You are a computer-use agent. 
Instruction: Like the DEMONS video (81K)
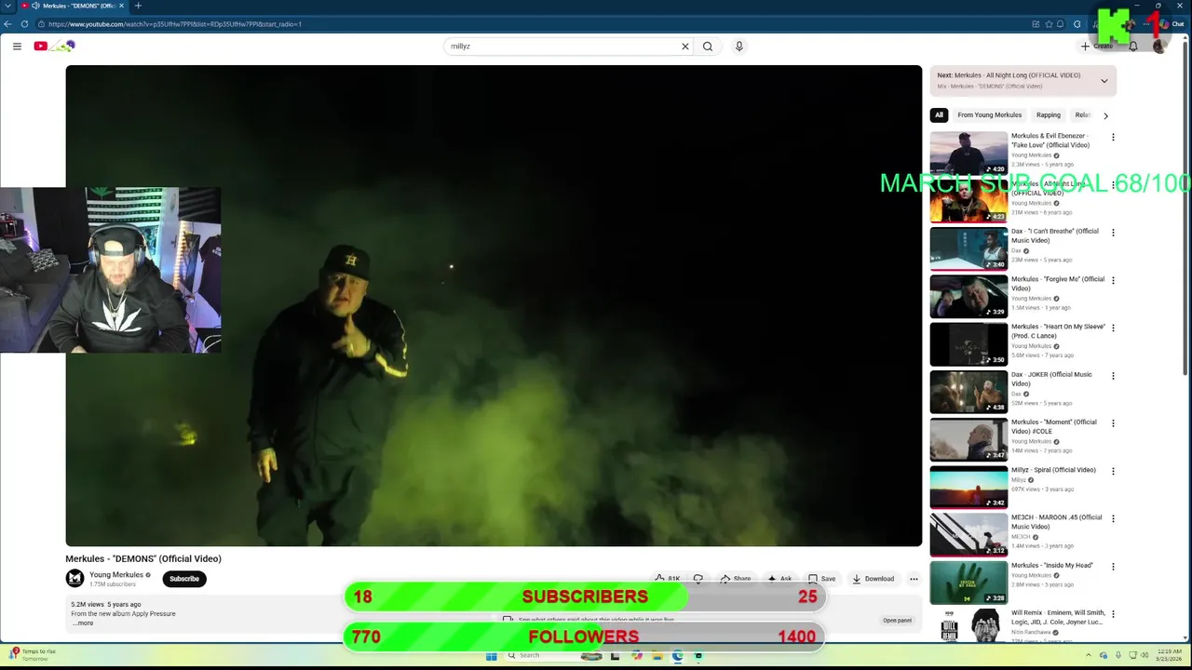(x=667, y=579)
